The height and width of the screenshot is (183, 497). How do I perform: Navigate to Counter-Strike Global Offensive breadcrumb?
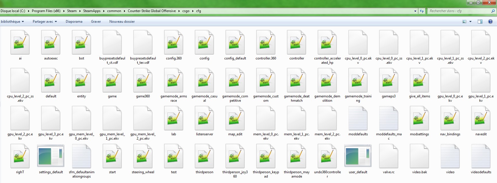click(x=152, y=11)
